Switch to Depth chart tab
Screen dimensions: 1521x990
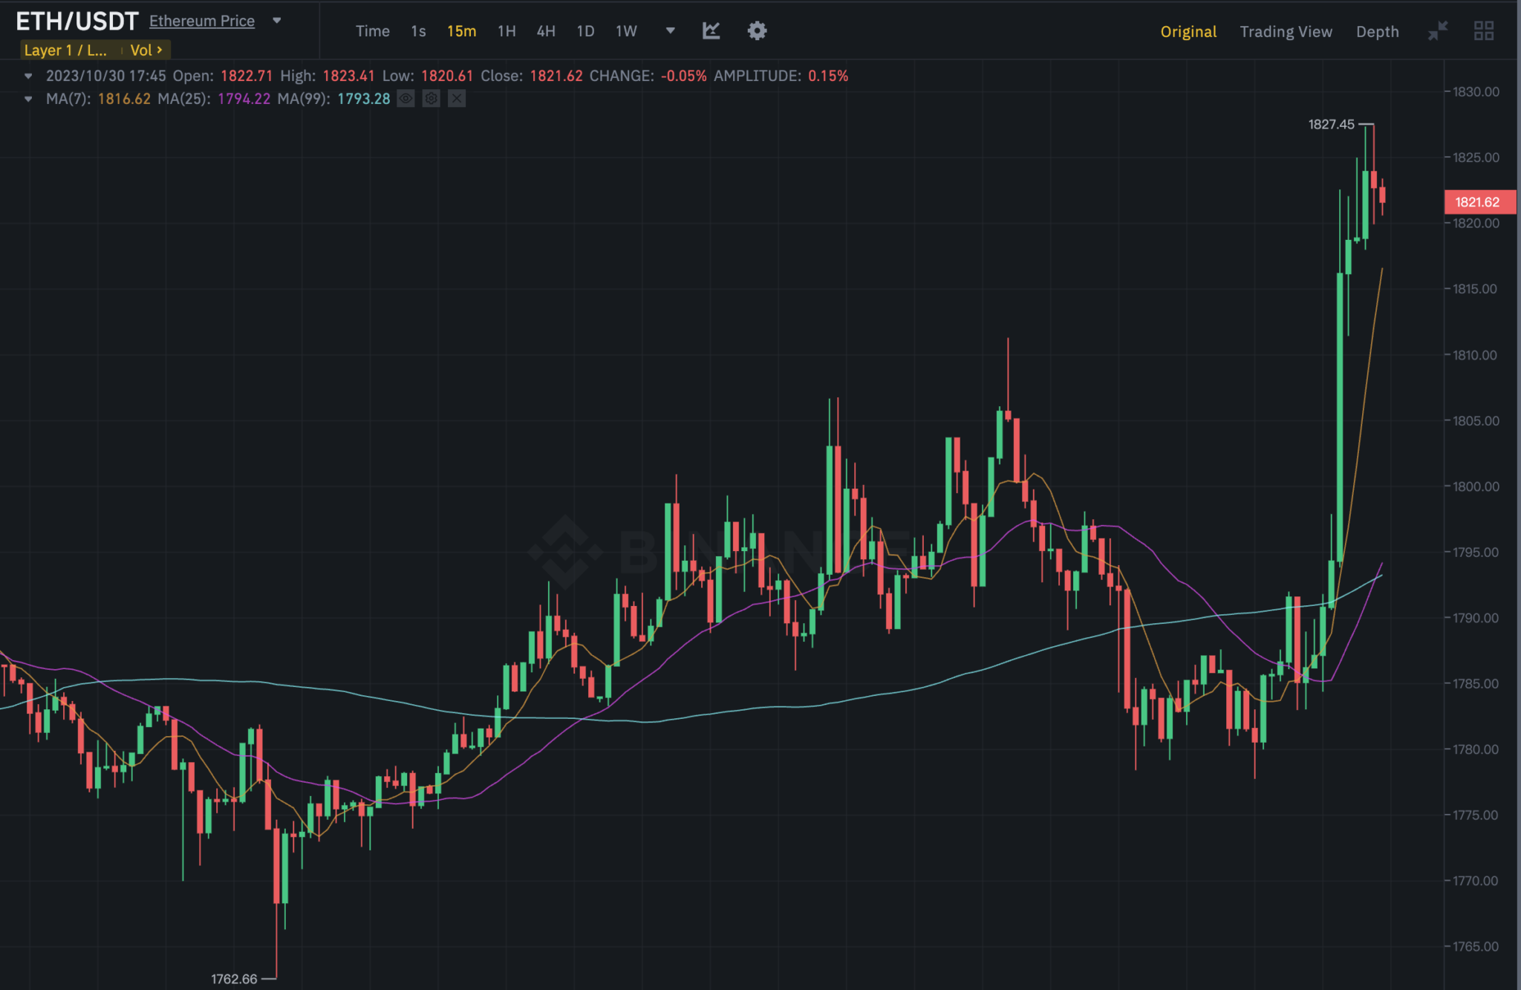(1377, 31)
